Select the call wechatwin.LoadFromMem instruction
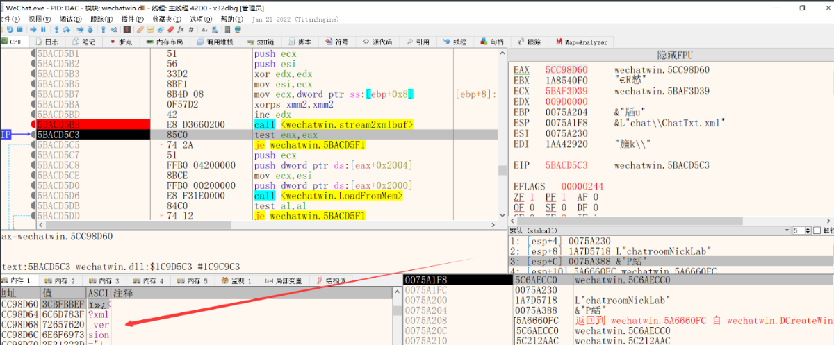834x345 pixels. tap(329, 196)
